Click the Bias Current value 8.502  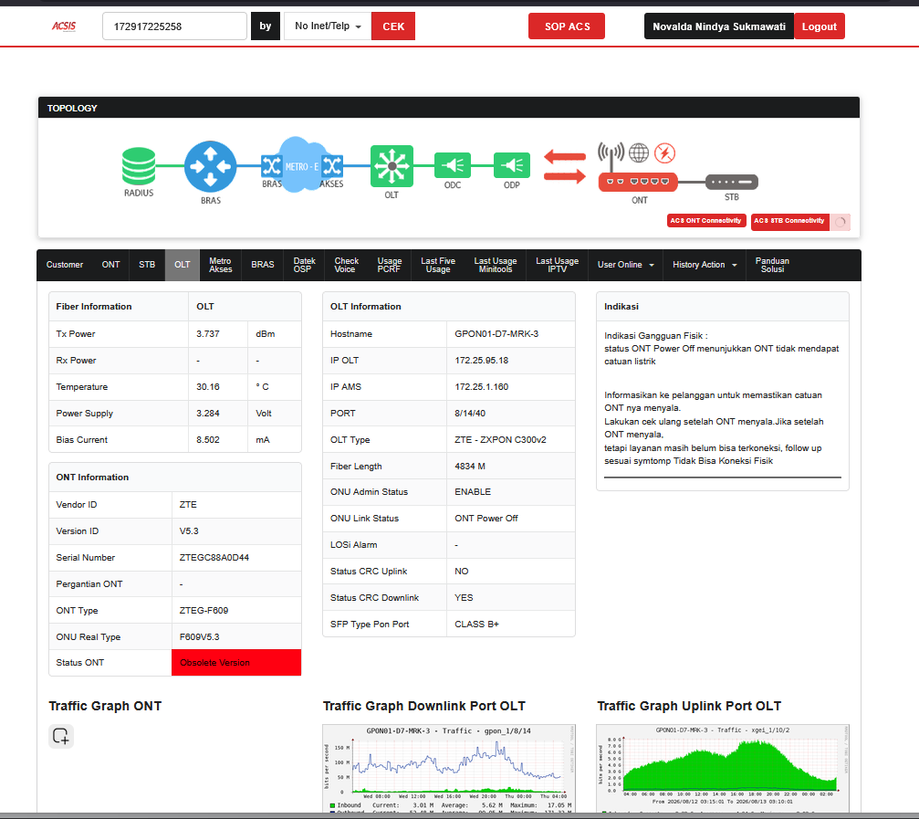click(x=207, y=440)
